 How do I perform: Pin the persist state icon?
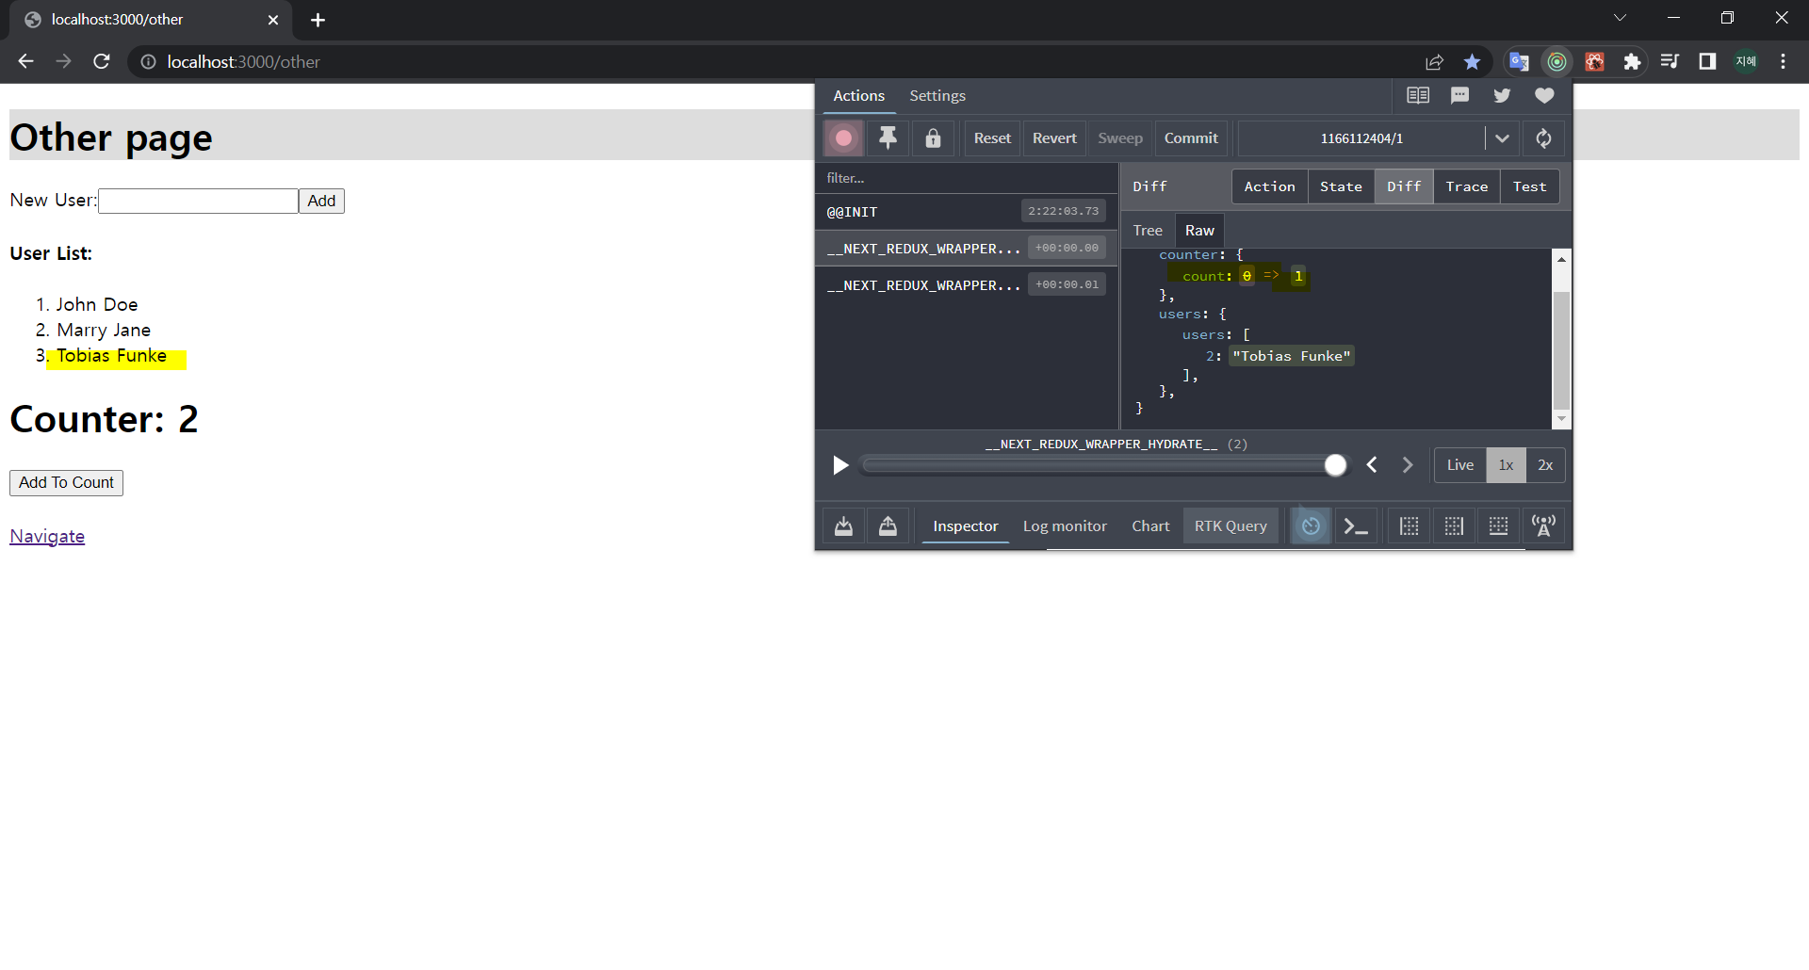pos(888,138)
